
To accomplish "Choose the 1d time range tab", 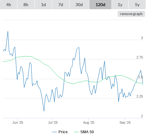I will pyautogui.click(x=43, y=5).
